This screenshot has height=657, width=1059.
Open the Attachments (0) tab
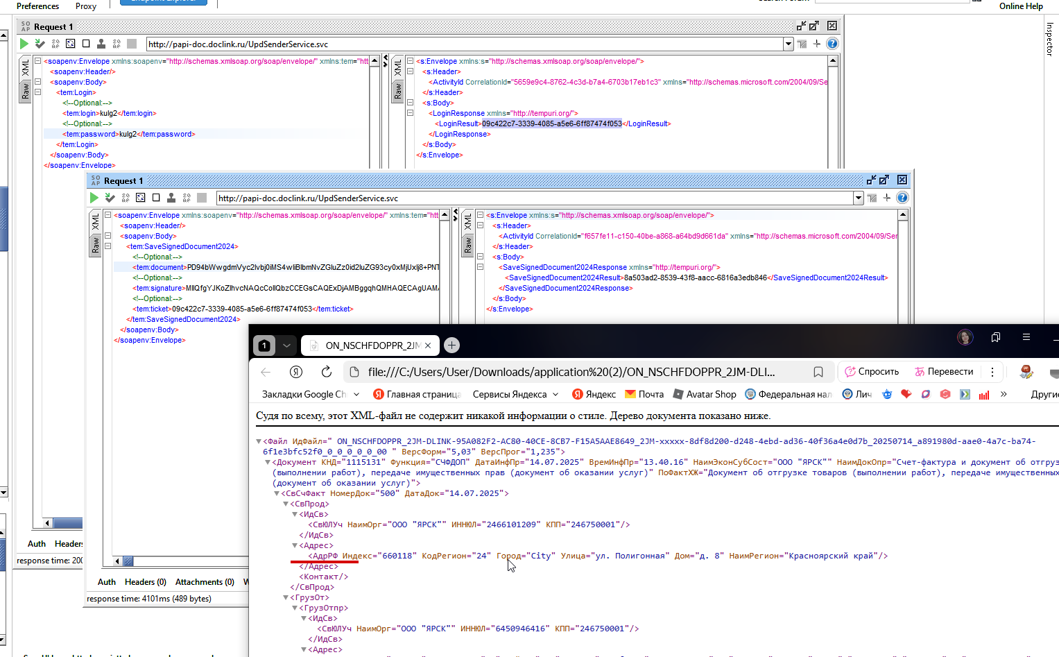tap(205, 582)
